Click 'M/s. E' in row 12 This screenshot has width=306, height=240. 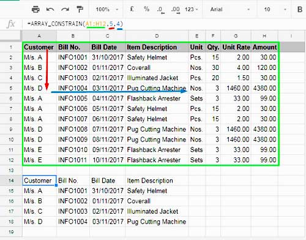[39, 160]
